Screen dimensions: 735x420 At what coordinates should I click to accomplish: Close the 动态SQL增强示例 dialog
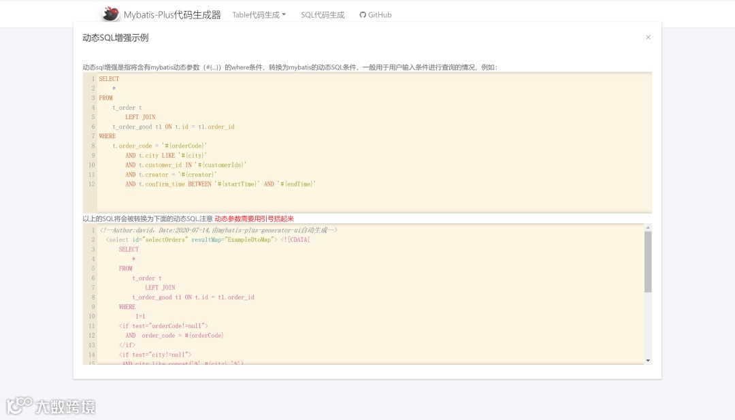coord(648,37)
